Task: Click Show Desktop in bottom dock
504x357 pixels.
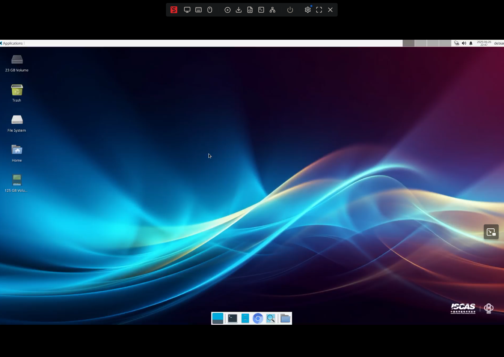Action: pyautogui.click(x=217, y=318)
